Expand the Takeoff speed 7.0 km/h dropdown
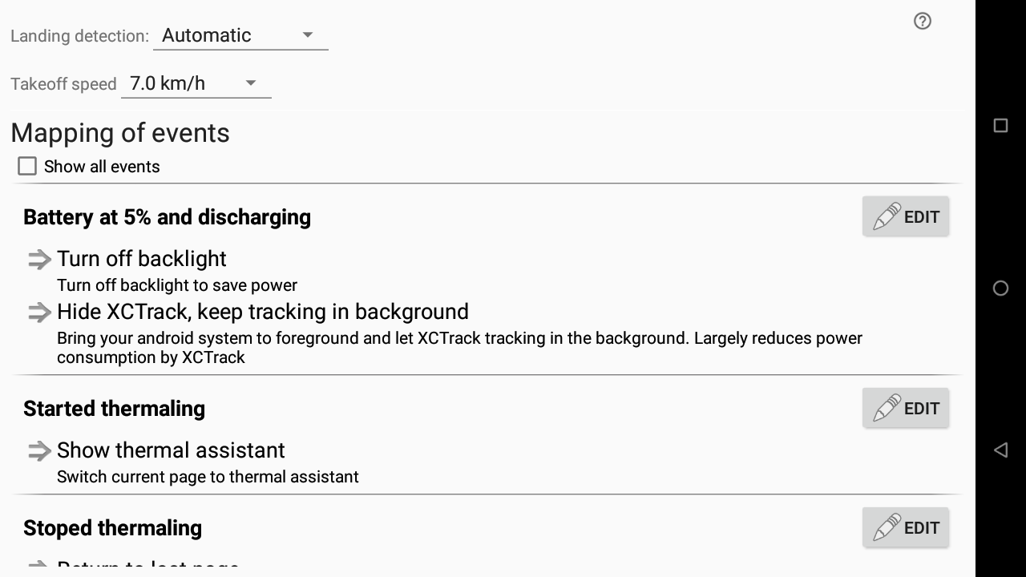This screenshot has height=577, width=1026. [196, 83]
